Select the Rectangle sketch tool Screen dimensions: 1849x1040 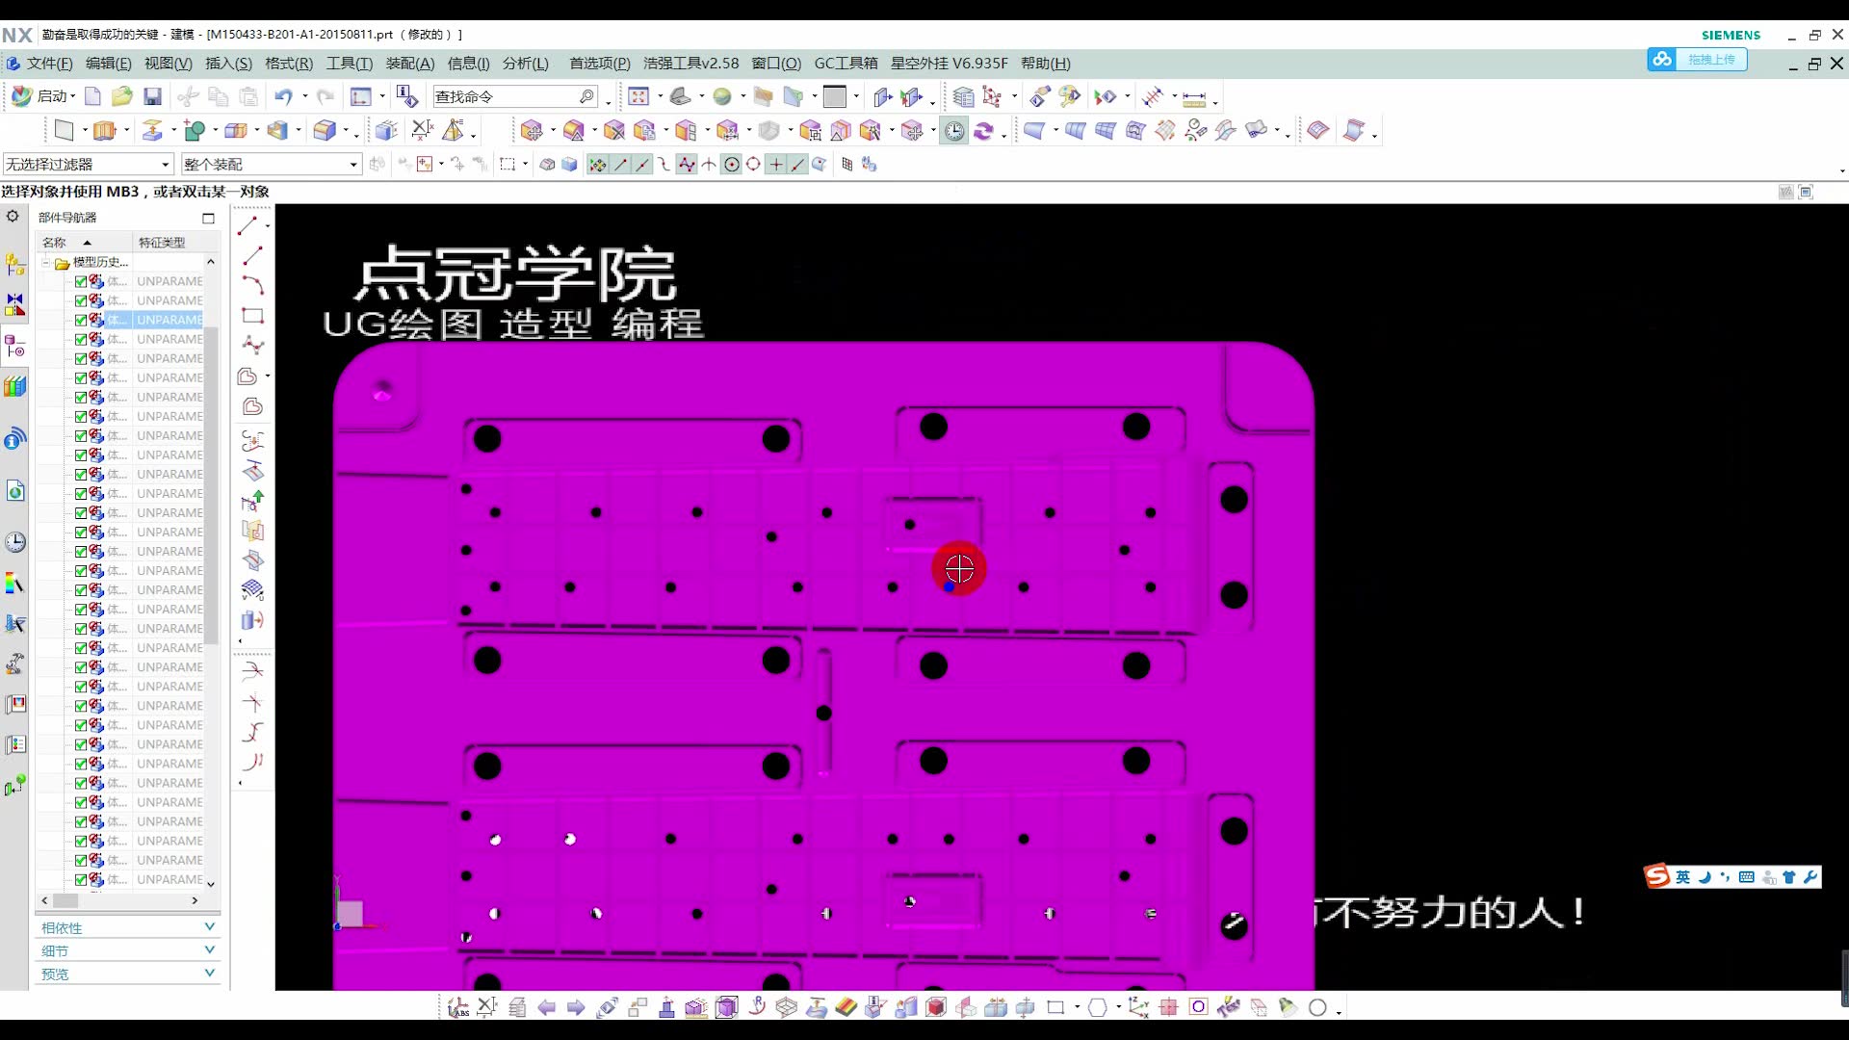[x=252, y=315]
